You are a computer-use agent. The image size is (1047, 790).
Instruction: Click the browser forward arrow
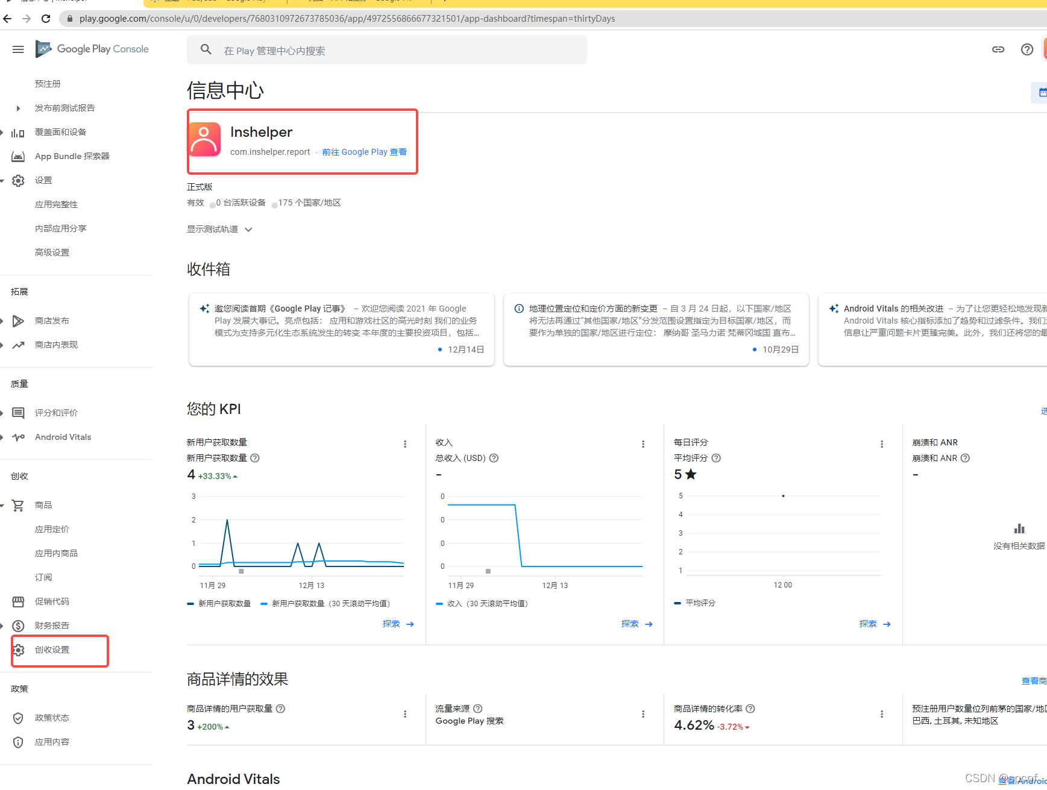click(x=27, y=19)
